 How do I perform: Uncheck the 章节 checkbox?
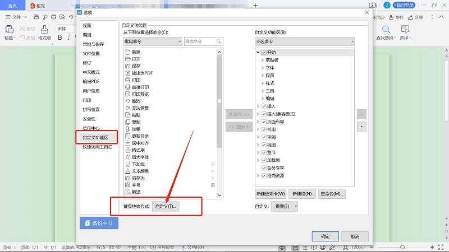coord(264,152)
